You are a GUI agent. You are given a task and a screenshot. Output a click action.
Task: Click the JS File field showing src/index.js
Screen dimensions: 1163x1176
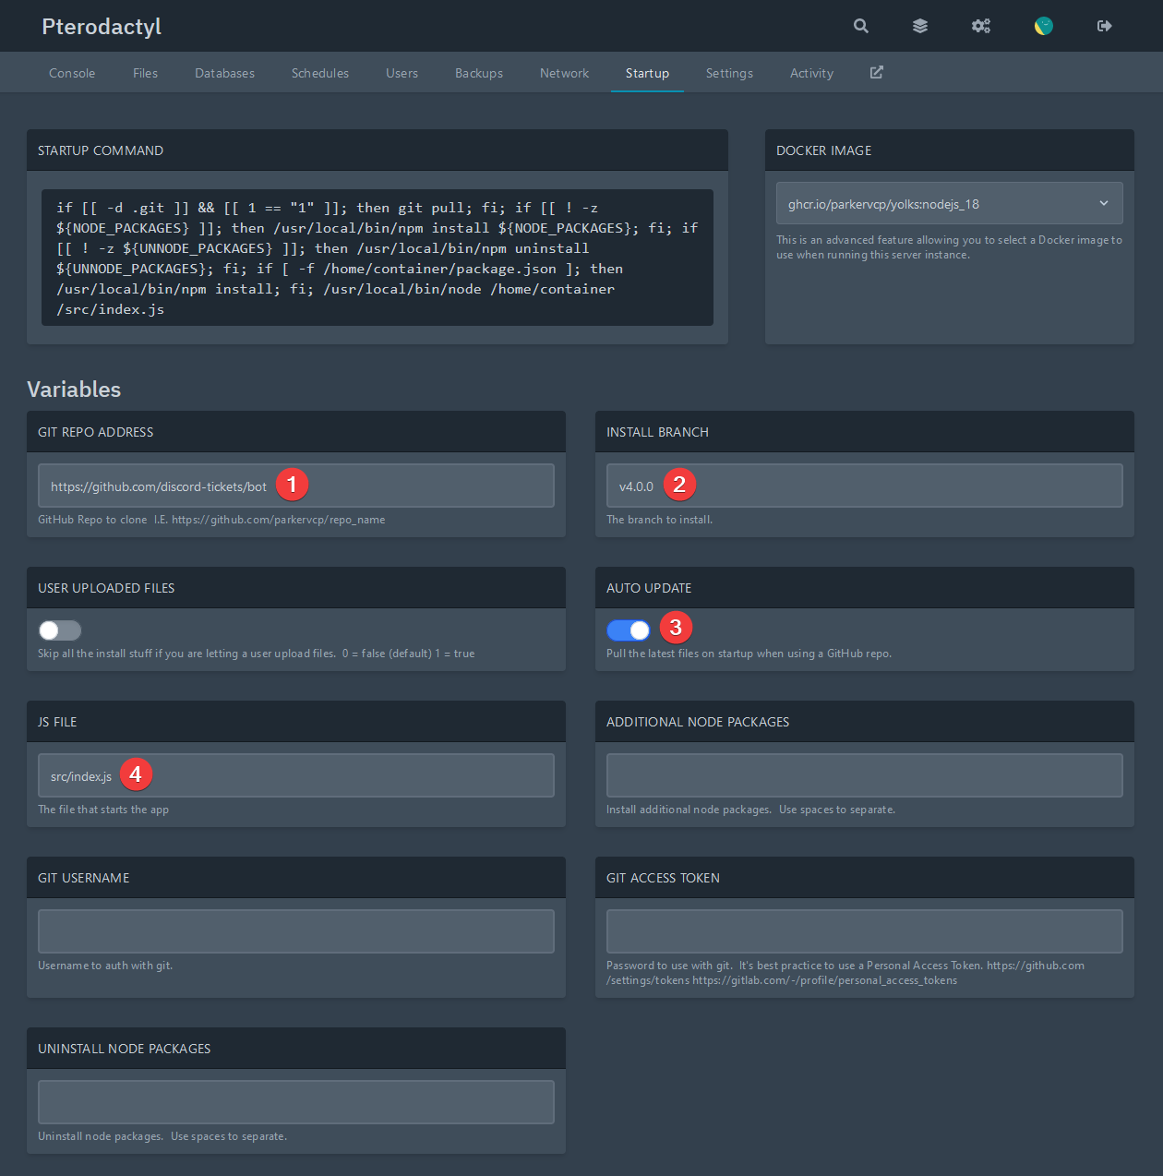pyautogui.click(x=295, y=774)
